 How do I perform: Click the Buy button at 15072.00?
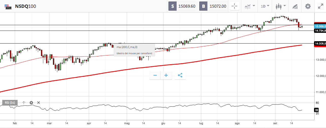coord(214,6)
